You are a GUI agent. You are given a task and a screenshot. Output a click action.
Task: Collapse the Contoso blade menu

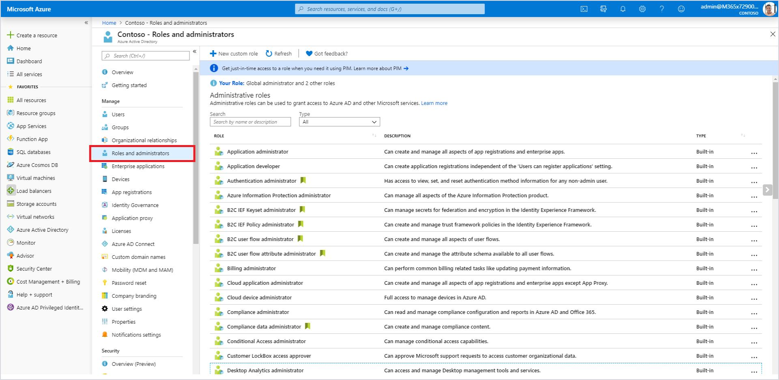coord(195,51)
